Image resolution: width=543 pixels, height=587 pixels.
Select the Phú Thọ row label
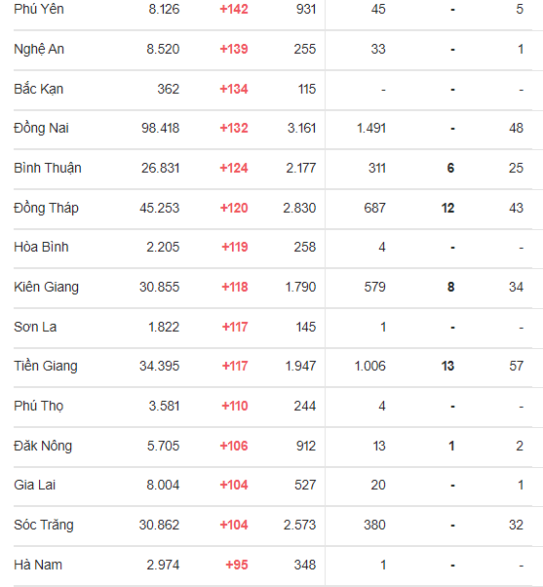[x=39, y=407]
